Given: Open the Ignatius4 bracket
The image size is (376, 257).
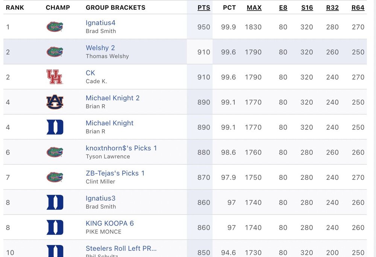Looking at the screenshot, I should [100, 23].
